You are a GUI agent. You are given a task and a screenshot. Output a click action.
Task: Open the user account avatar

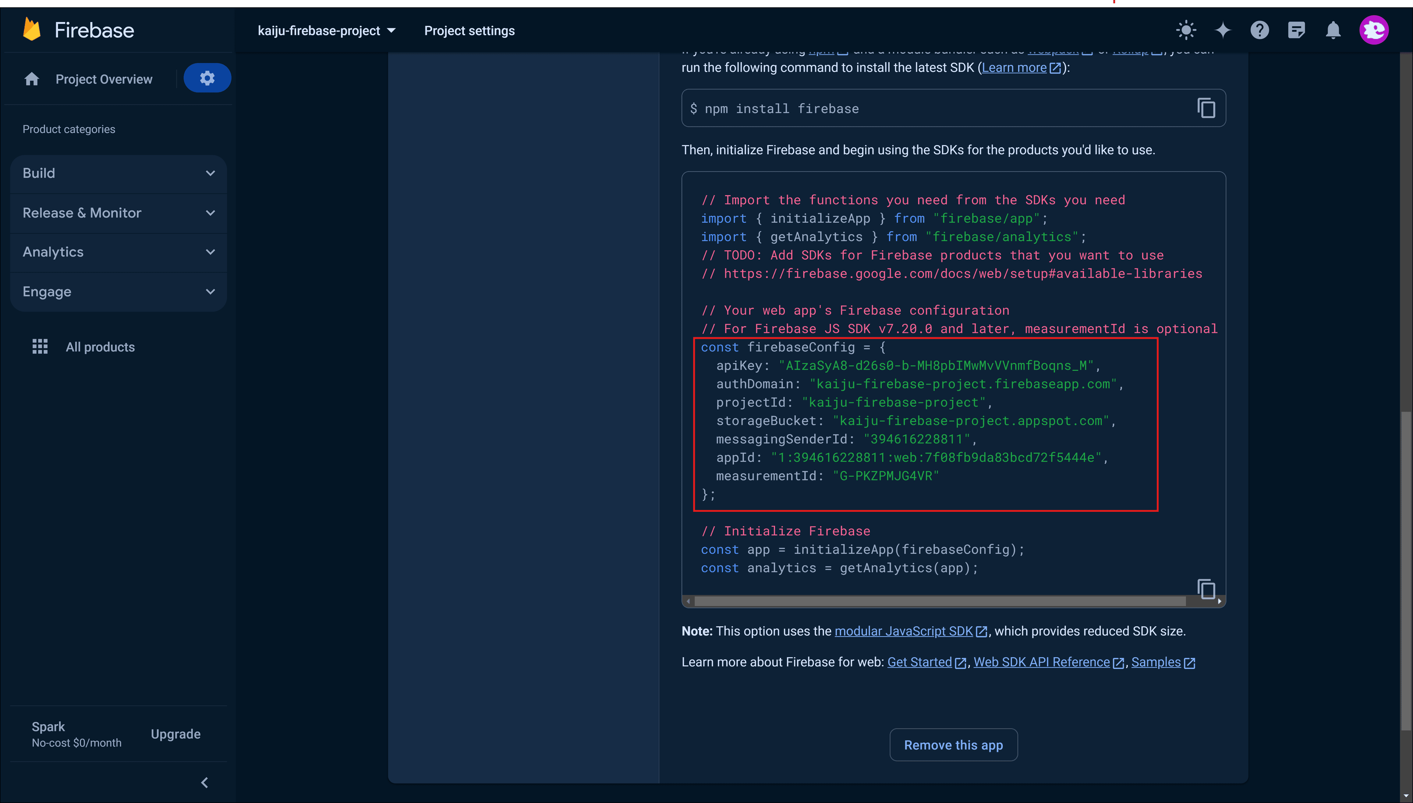point(1374,30)
